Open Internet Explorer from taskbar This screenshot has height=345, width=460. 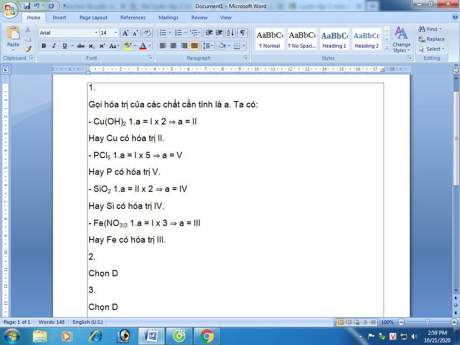coord(96,336)
